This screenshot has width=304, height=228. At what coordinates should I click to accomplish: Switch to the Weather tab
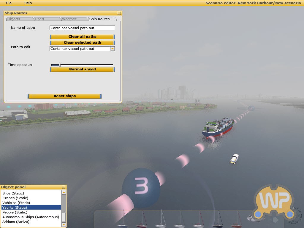(x=69, y=19)
